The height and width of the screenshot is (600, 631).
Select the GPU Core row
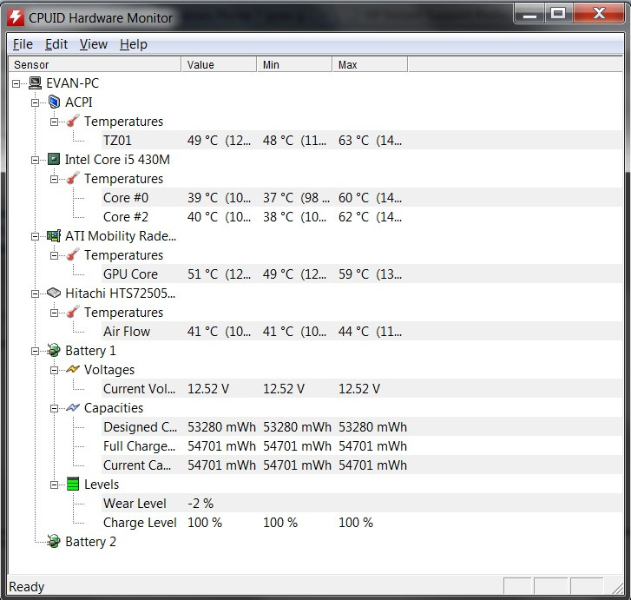(362, 274)
